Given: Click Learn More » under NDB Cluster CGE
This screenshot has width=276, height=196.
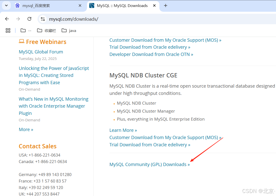Looking at the screenshot, I should click(x=123, y=130).
